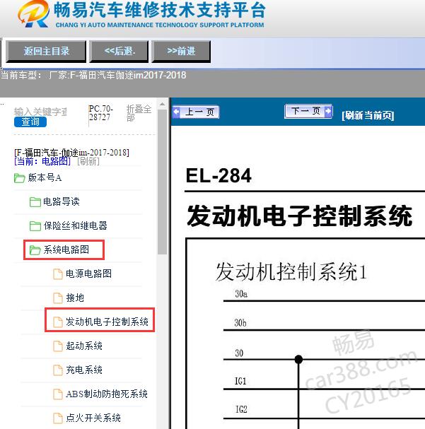Select the 电路导读 tree item
The width and height of the screenshot is (425, 429).
(62, 201)
